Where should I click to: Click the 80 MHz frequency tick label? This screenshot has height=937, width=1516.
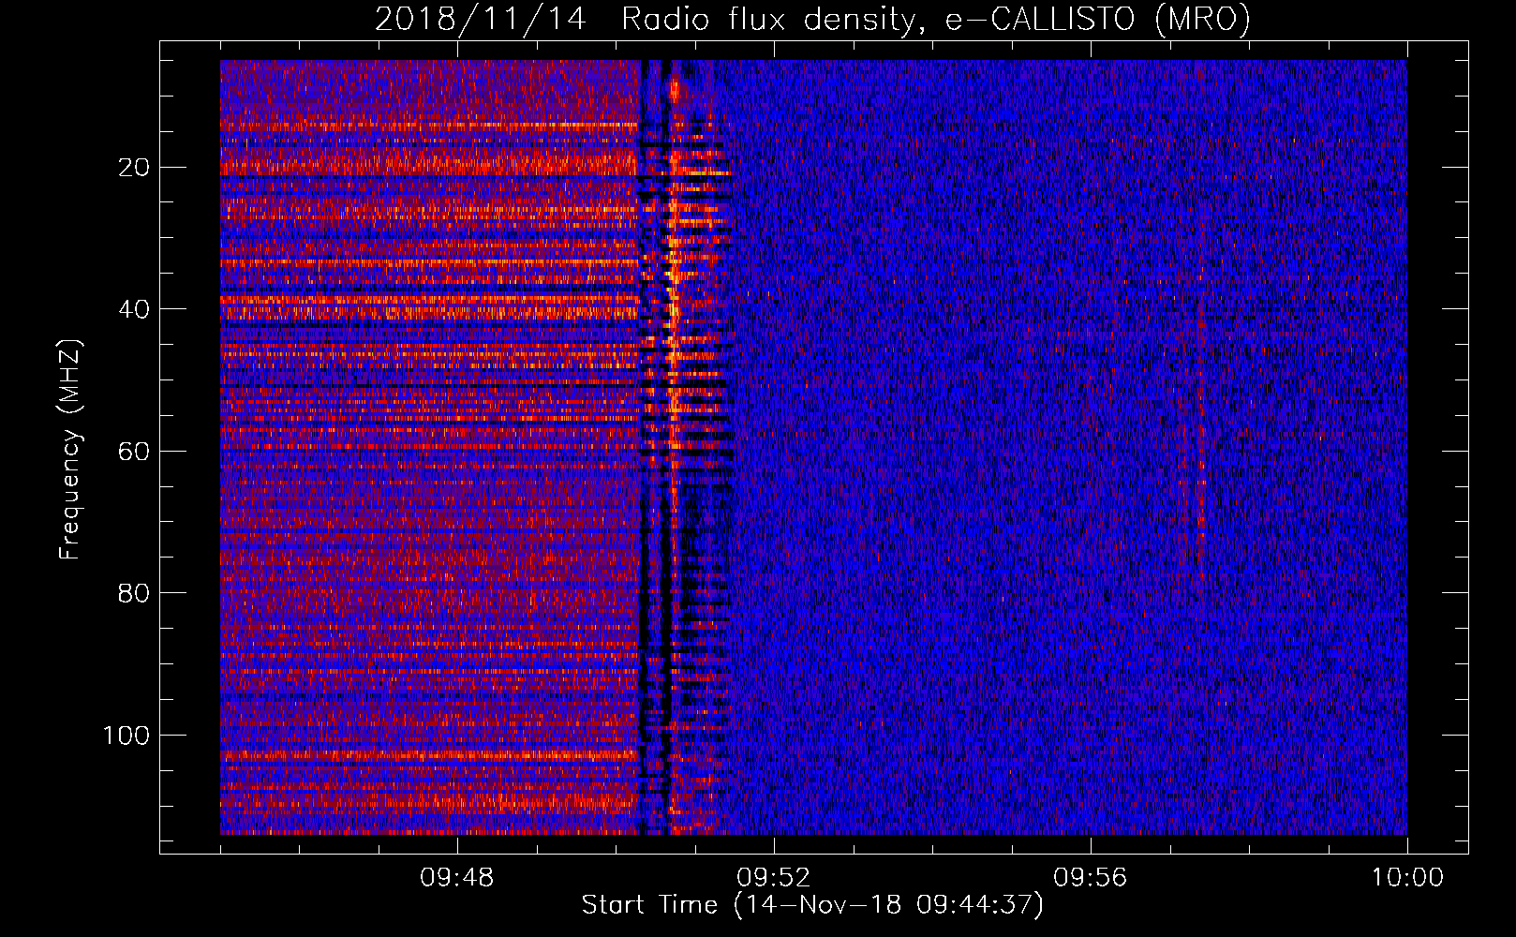[135, 593]
